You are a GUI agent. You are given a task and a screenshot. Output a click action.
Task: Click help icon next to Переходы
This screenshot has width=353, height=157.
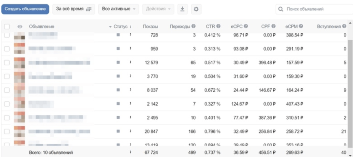(x=193, y=26)
